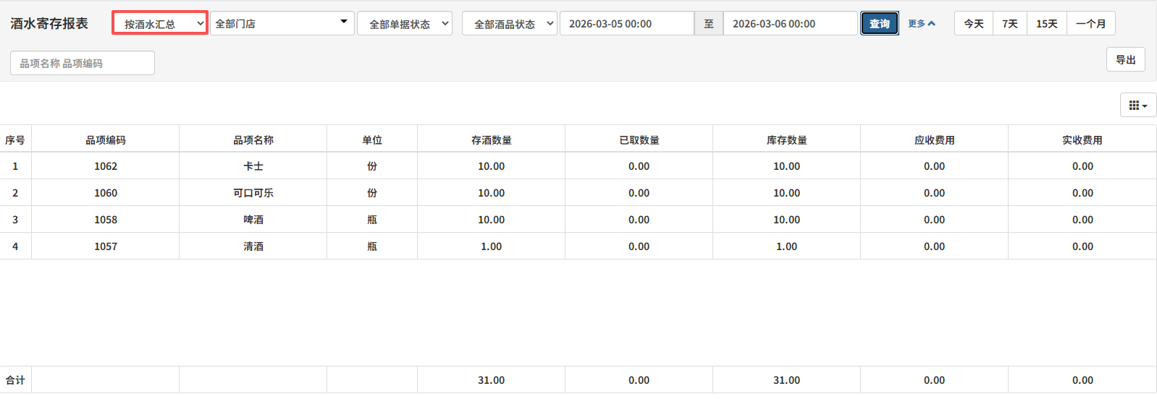Click the 品项编码 column header

click(x=106, y=140)
